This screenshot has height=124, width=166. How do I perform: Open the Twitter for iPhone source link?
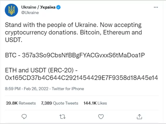pos(68,89)
